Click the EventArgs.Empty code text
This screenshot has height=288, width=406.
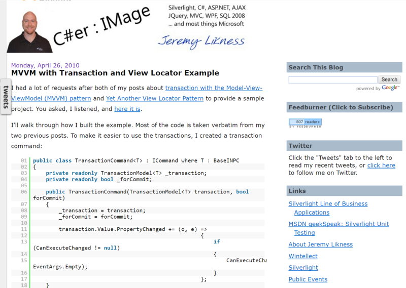[x=60, y=267]
